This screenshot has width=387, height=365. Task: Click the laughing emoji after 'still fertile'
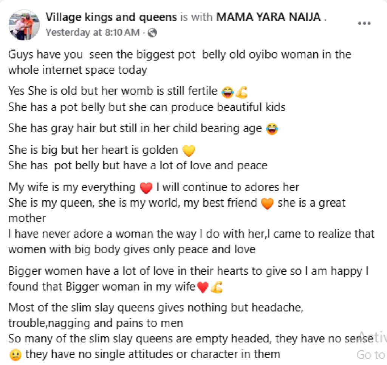point(227,92)
